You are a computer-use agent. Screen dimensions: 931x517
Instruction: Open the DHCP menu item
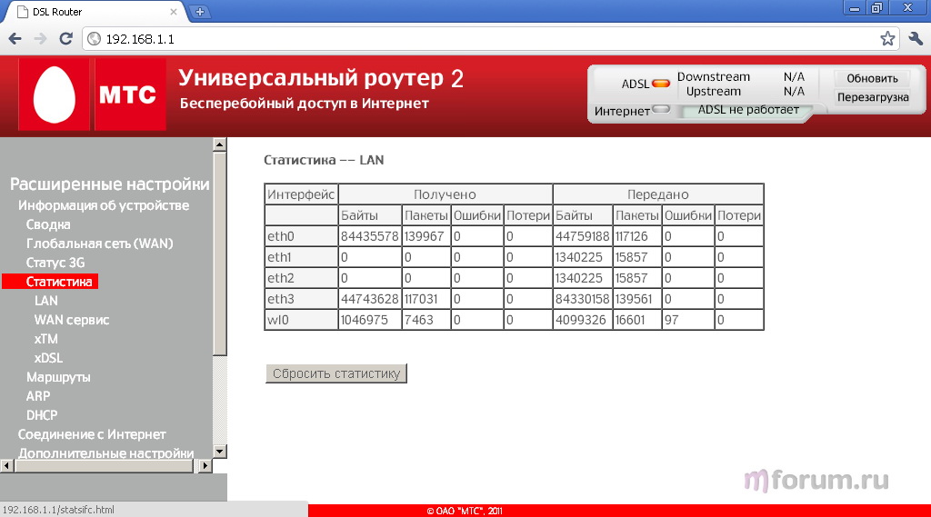coord(42,415)
